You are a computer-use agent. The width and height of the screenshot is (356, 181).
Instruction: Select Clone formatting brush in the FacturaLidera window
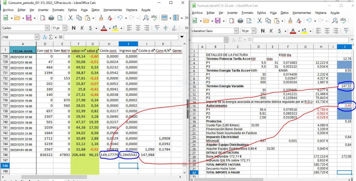[290, 21]
